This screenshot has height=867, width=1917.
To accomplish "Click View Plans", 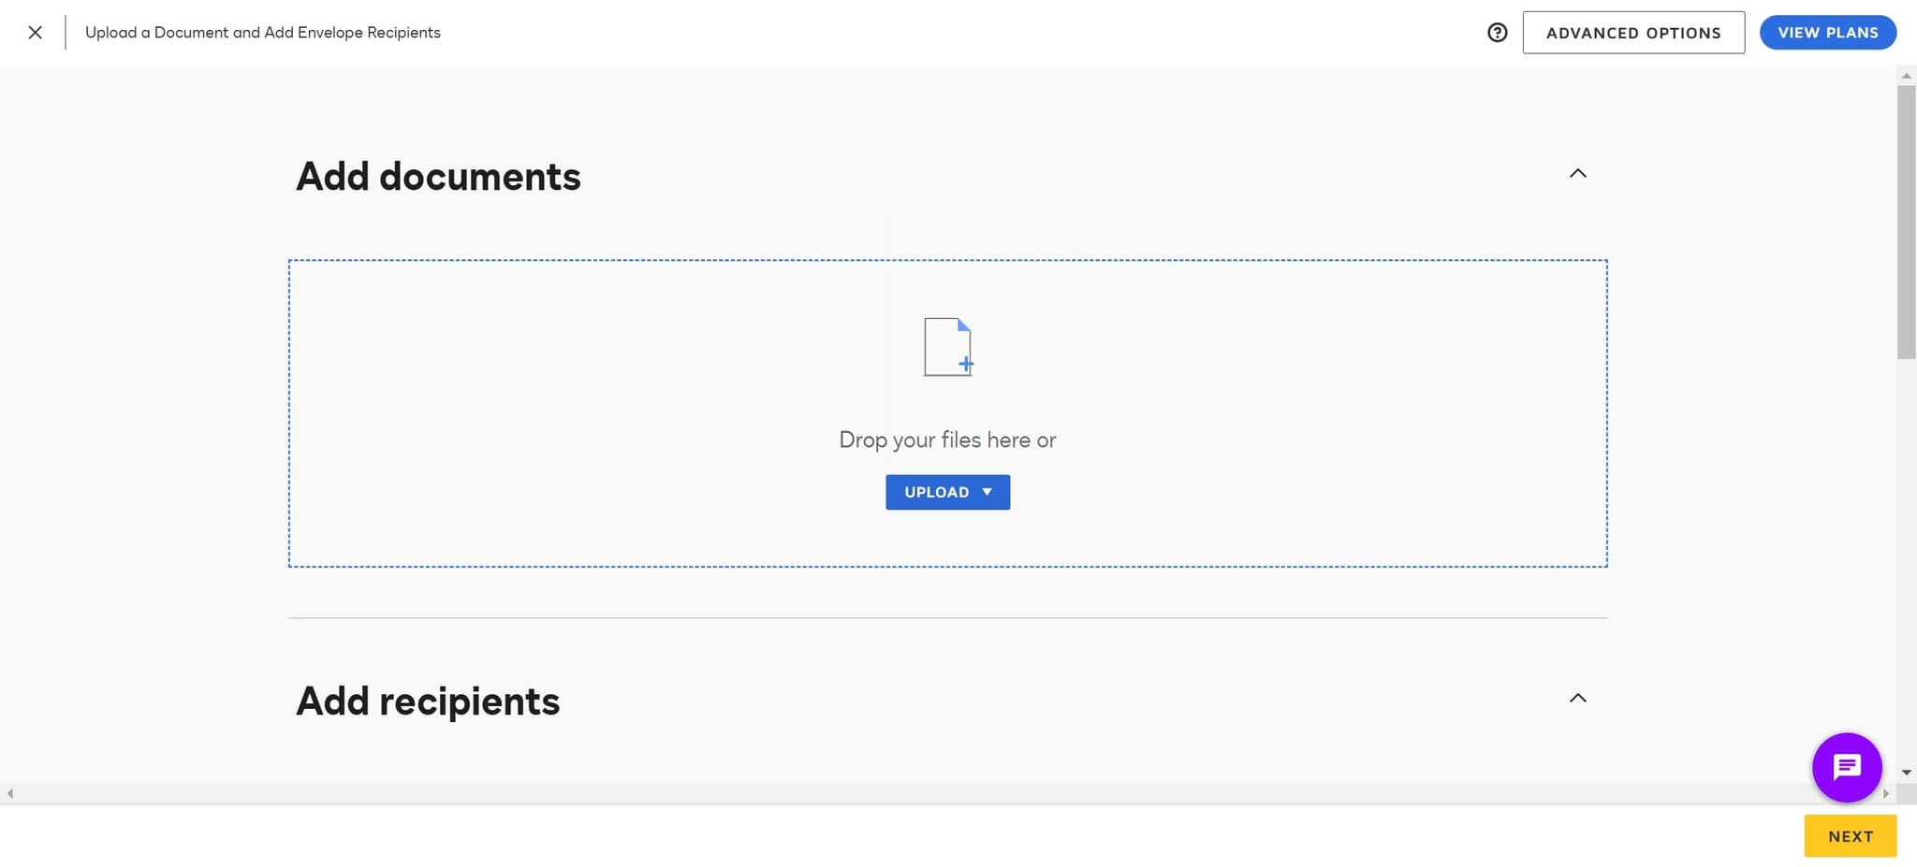I will [x=1827, y=32].
